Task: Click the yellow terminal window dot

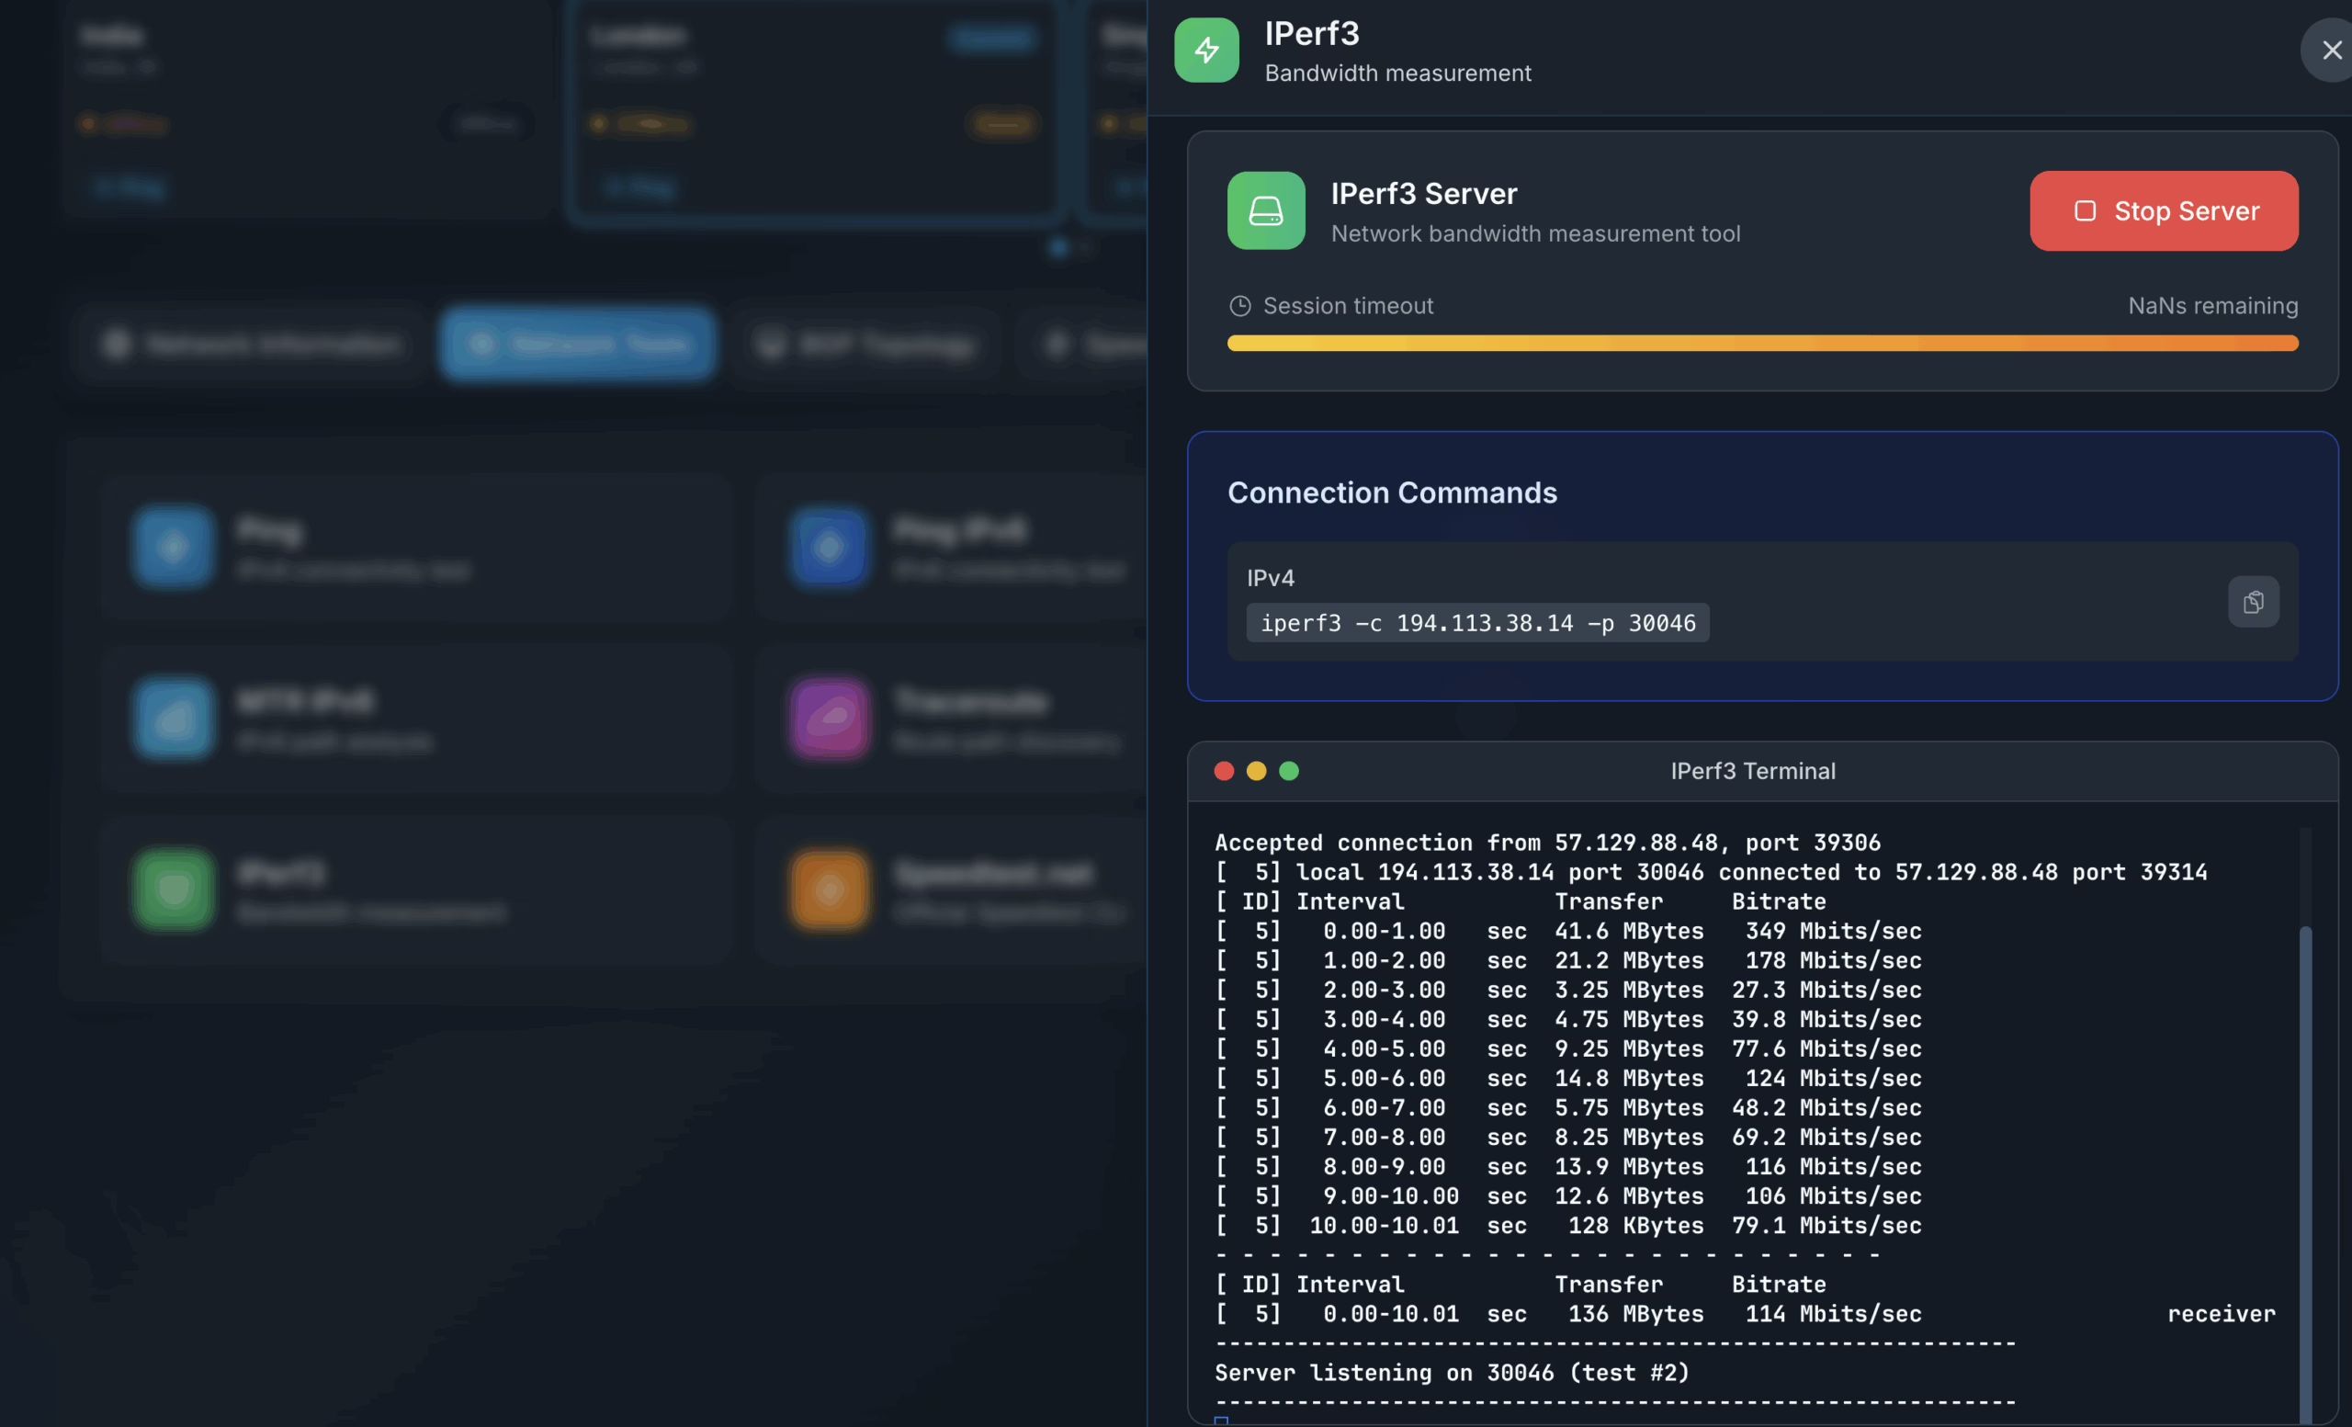Action: 1256,770
